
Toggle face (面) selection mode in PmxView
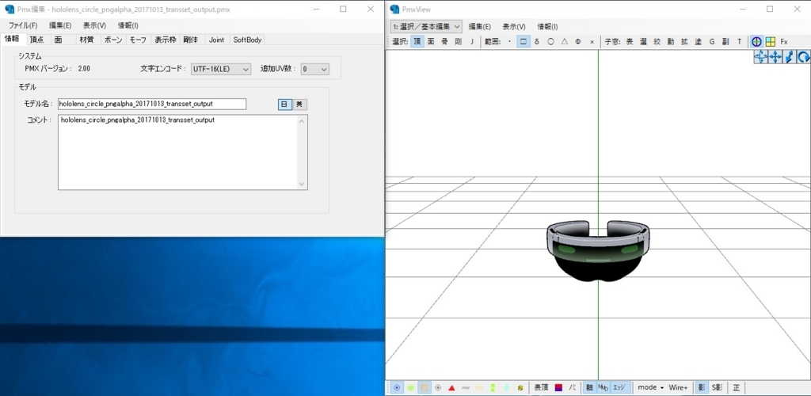pos(430,42)
